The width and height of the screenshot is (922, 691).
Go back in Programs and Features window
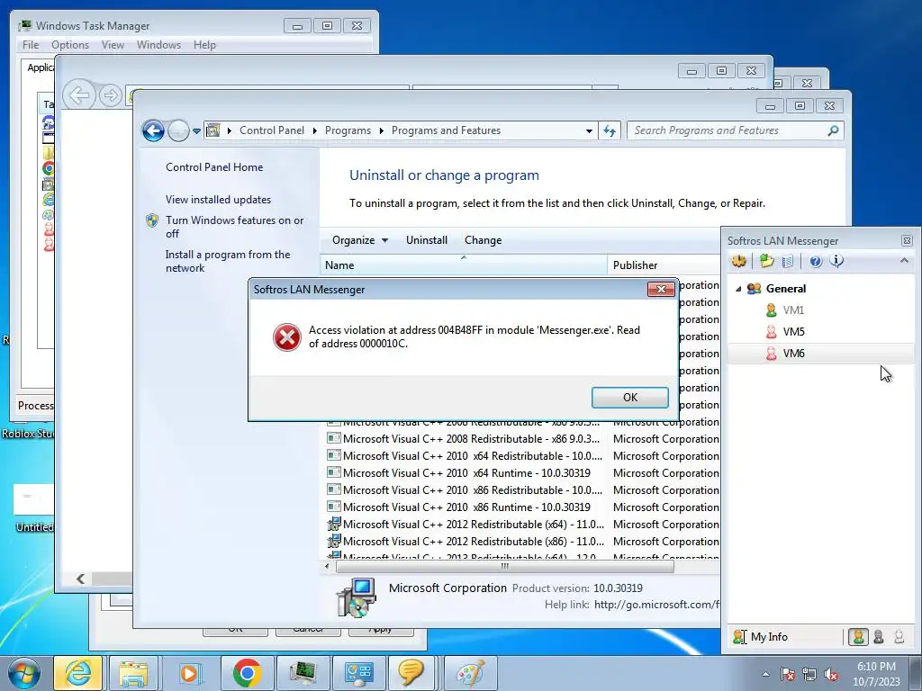153,130
